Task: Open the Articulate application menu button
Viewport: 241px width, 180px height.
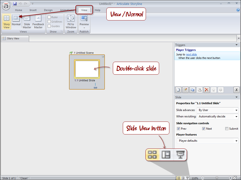Action: 6,6
